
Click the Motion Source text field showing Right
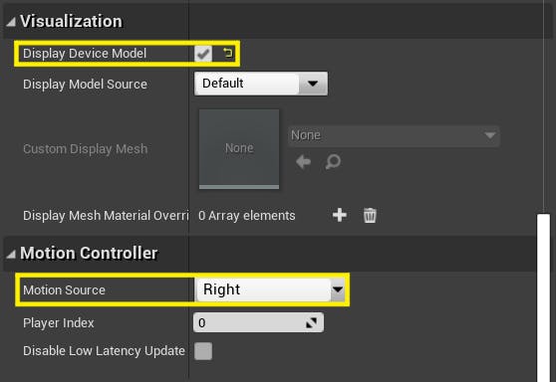(264, 289)
